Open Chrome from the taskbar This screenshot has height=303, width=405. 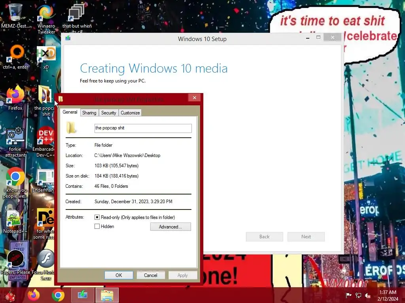pos(58,295)
